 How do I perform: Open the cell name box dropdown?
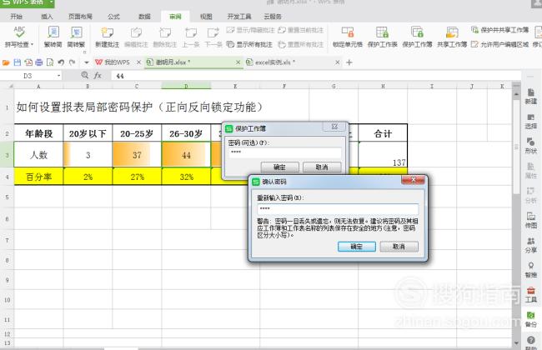(x=58, y=76)
